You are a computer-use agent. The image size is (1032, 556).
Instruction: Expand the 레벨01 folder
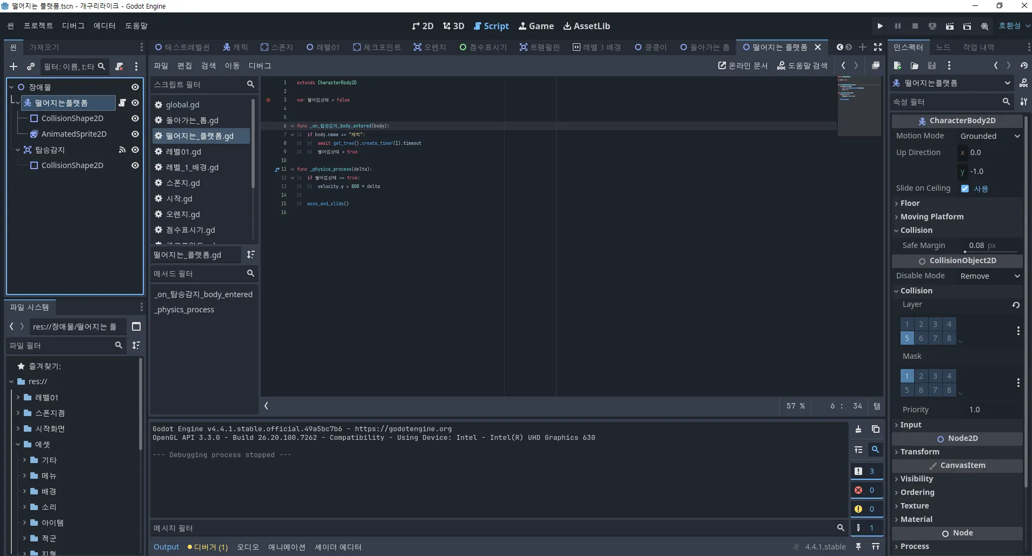(18, 397)
